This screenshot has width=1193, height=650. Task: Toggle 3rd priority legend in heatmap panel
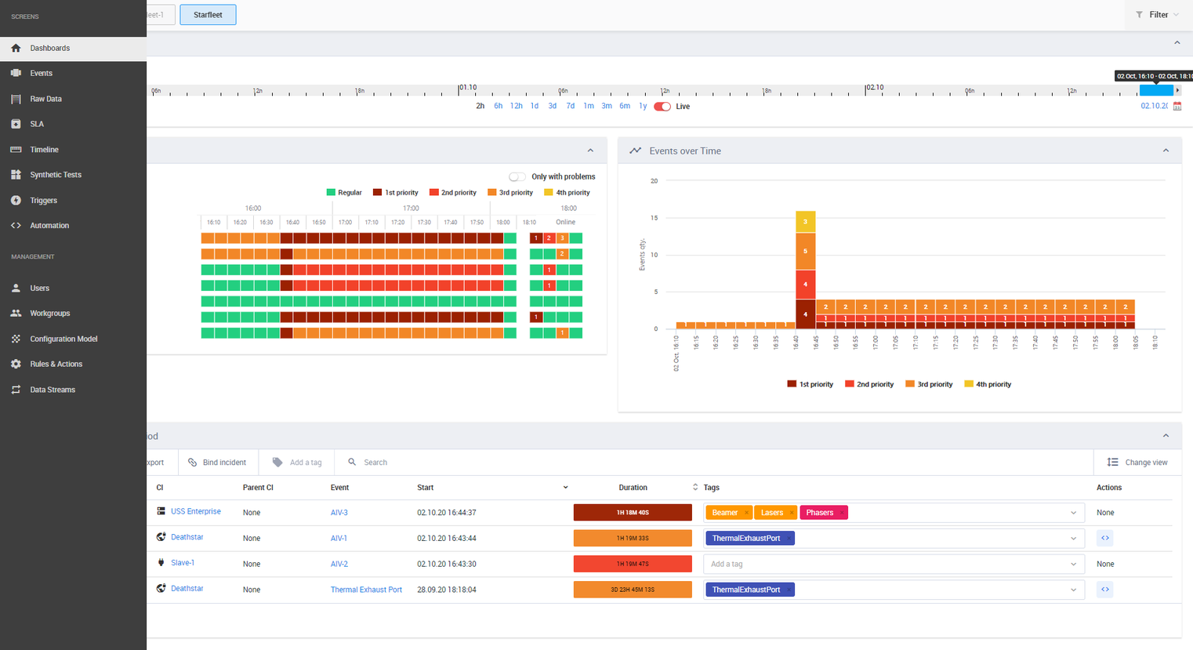pyautogui.click(x=510, y=192)
